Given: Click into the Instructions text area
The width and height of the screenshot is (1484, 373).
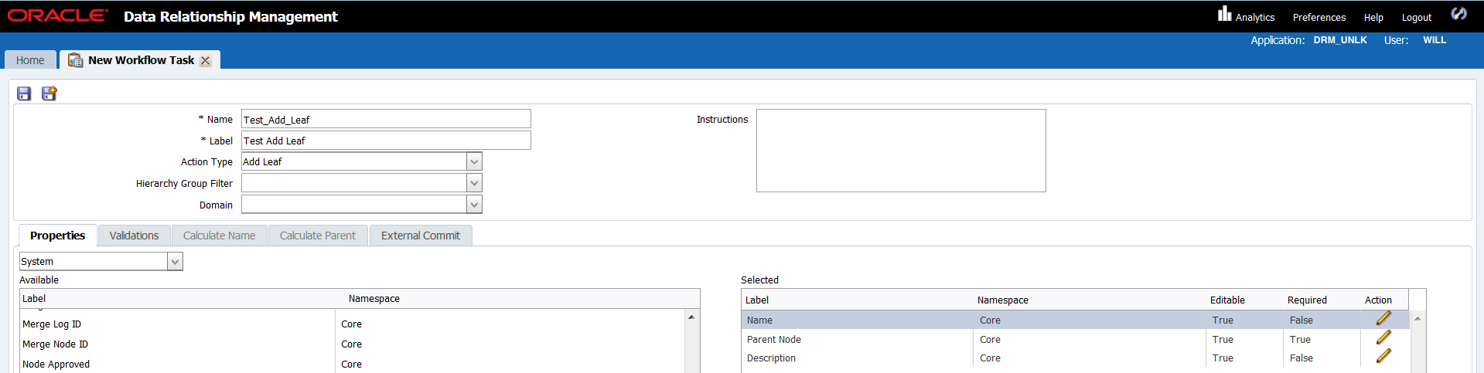Looking at the screenshot, I should tap(900, 151).
